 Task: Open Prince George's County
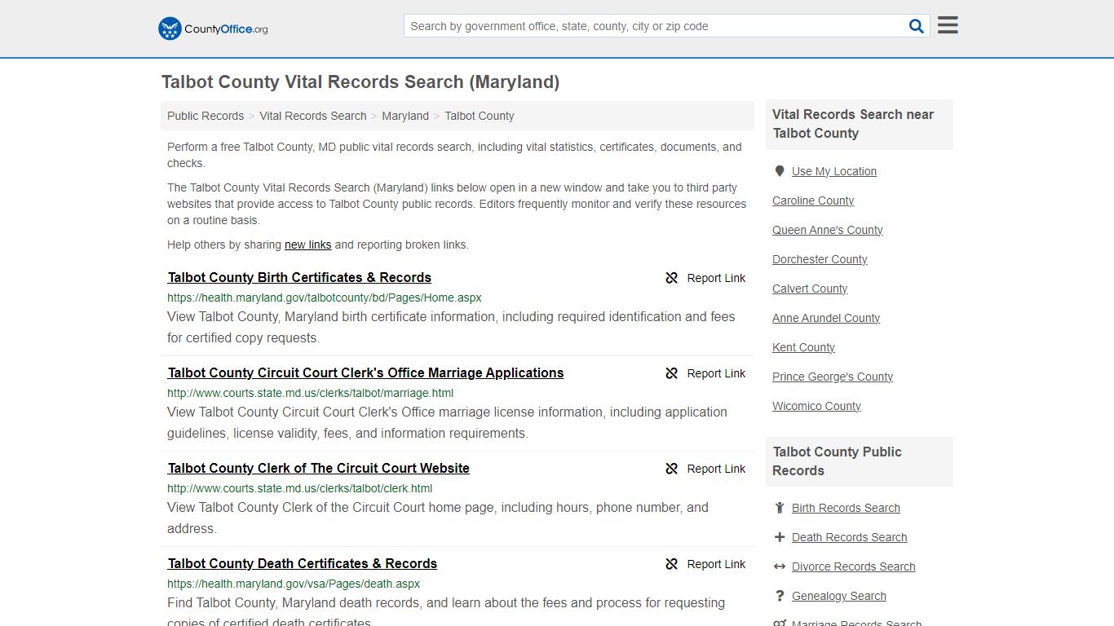[x=833, y=377]
